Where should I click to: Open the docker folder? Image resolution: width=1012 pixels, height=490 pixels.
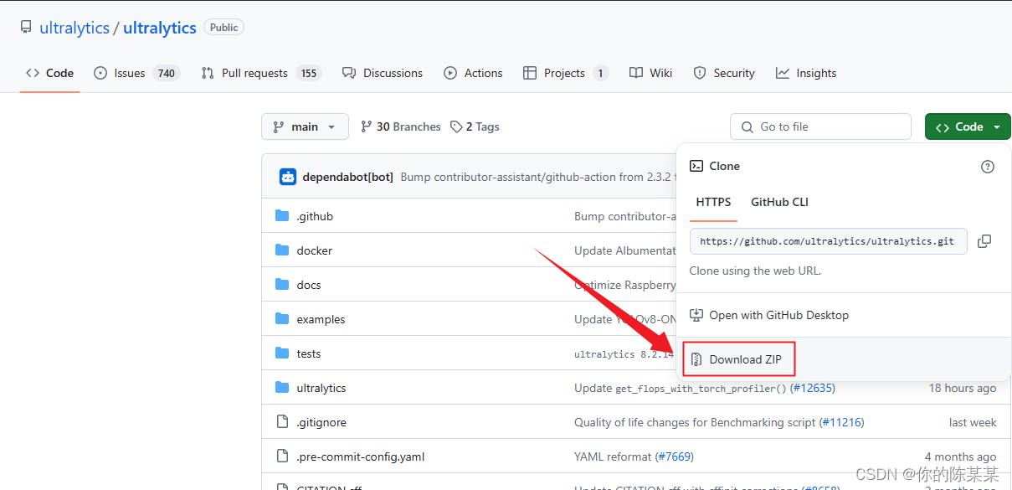pyautogui.click(x=314, y=250)
